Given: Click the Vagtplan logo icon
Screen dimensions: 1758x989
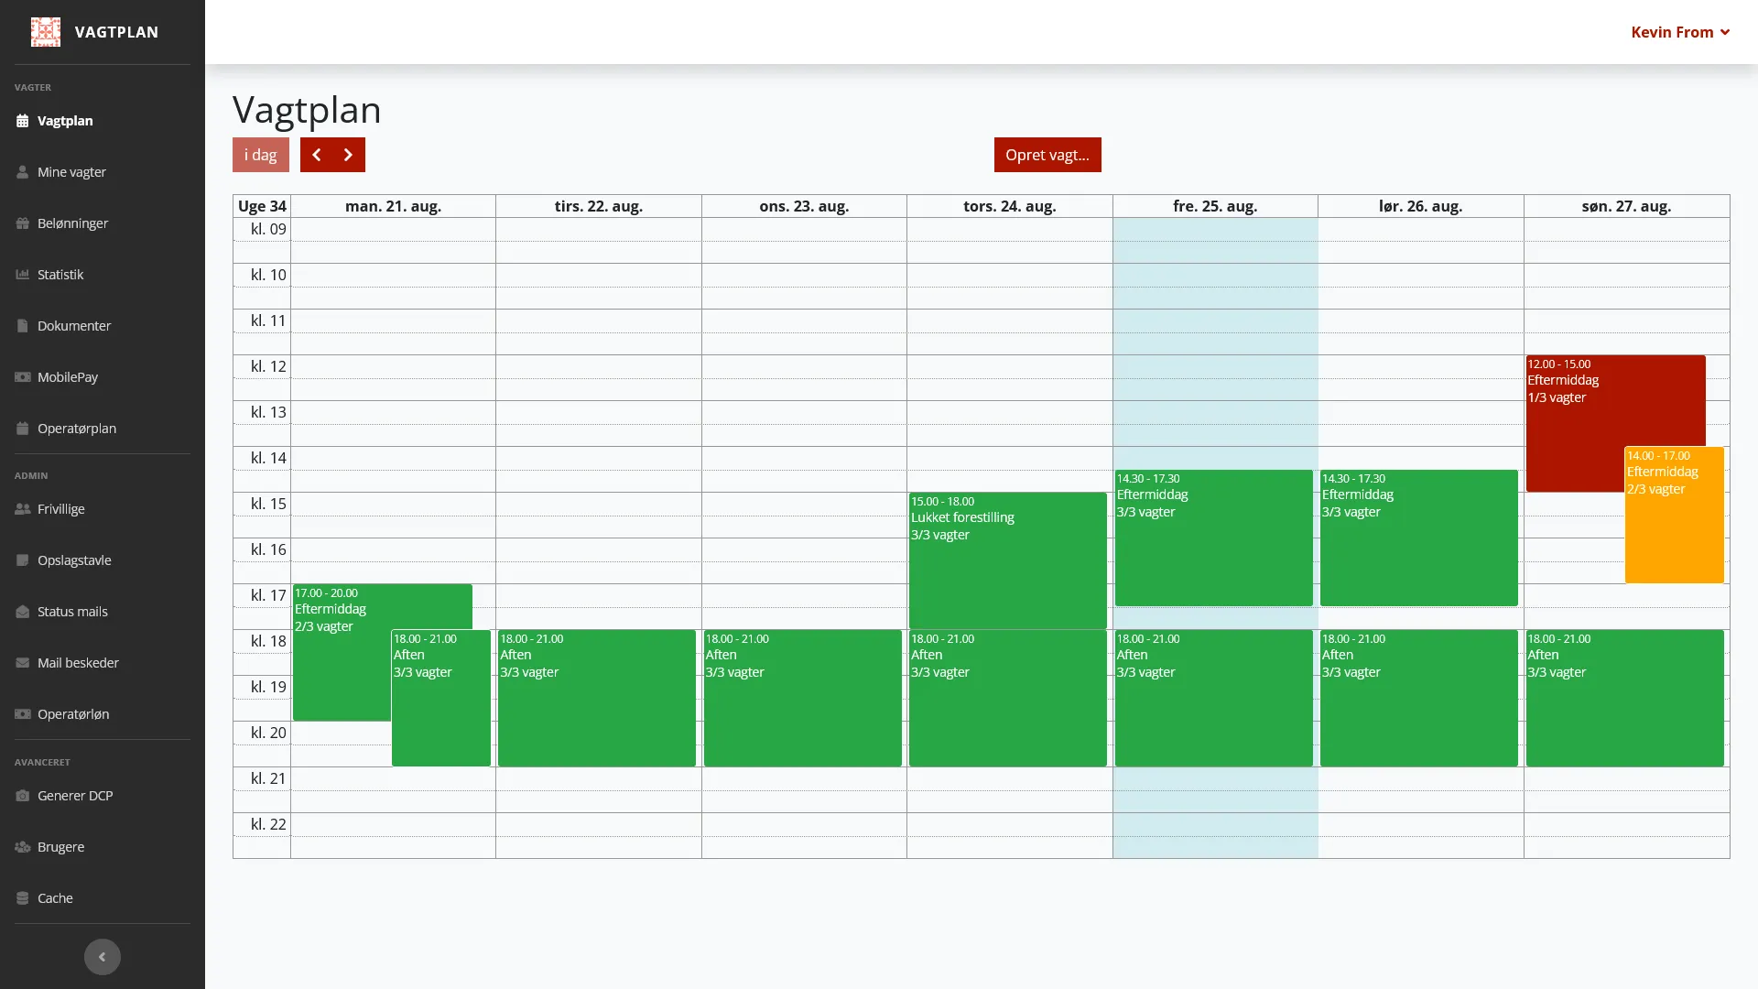Looking at the screenshot, I should click(x=45, y=32).
